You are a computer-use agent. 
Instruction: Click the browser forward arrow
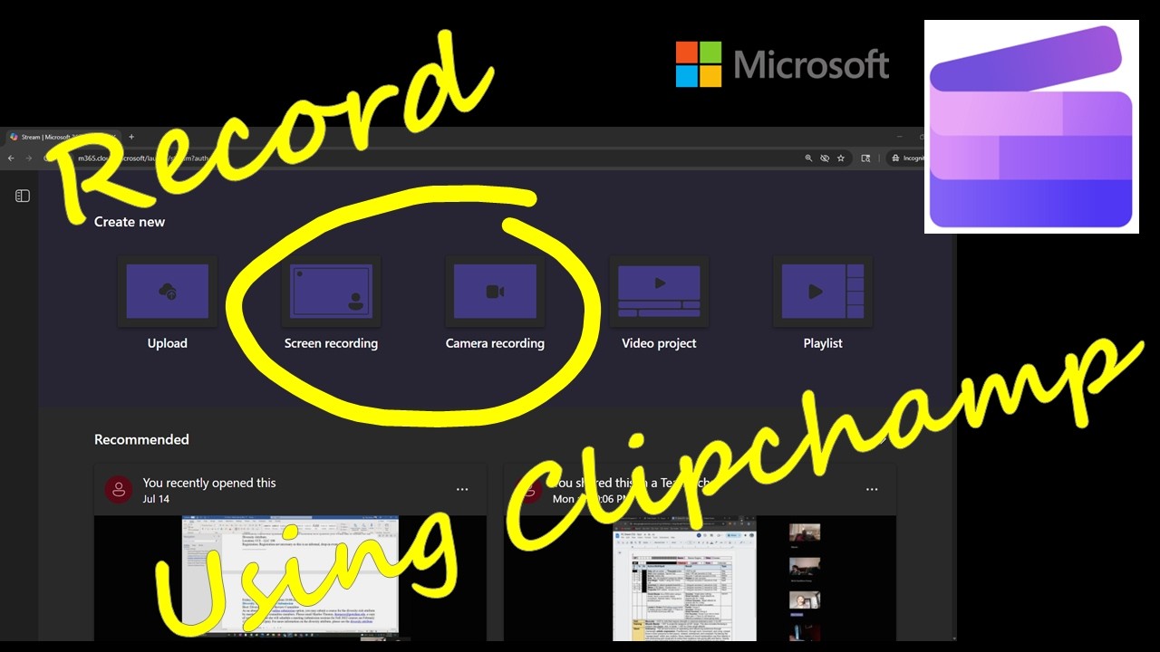click(x=28, y=158)
